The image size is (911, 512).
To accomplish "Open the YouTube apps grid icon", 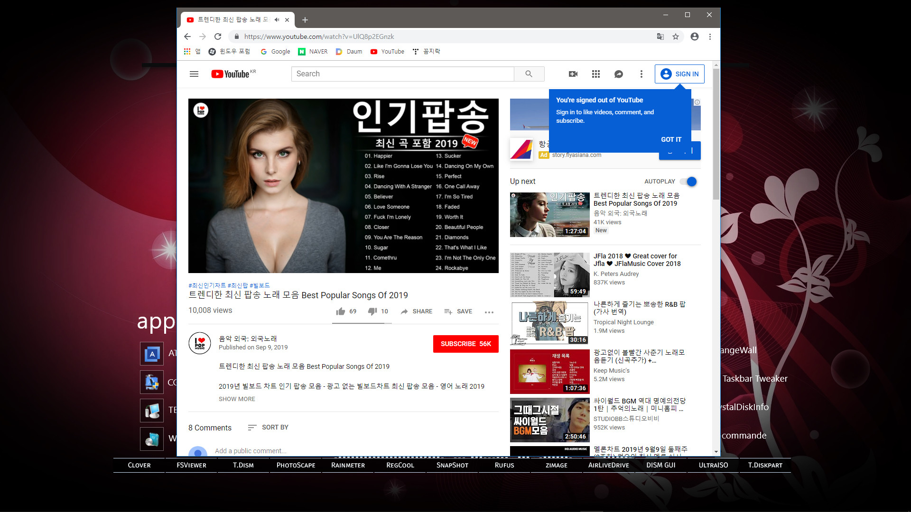I will coord(596,74).
